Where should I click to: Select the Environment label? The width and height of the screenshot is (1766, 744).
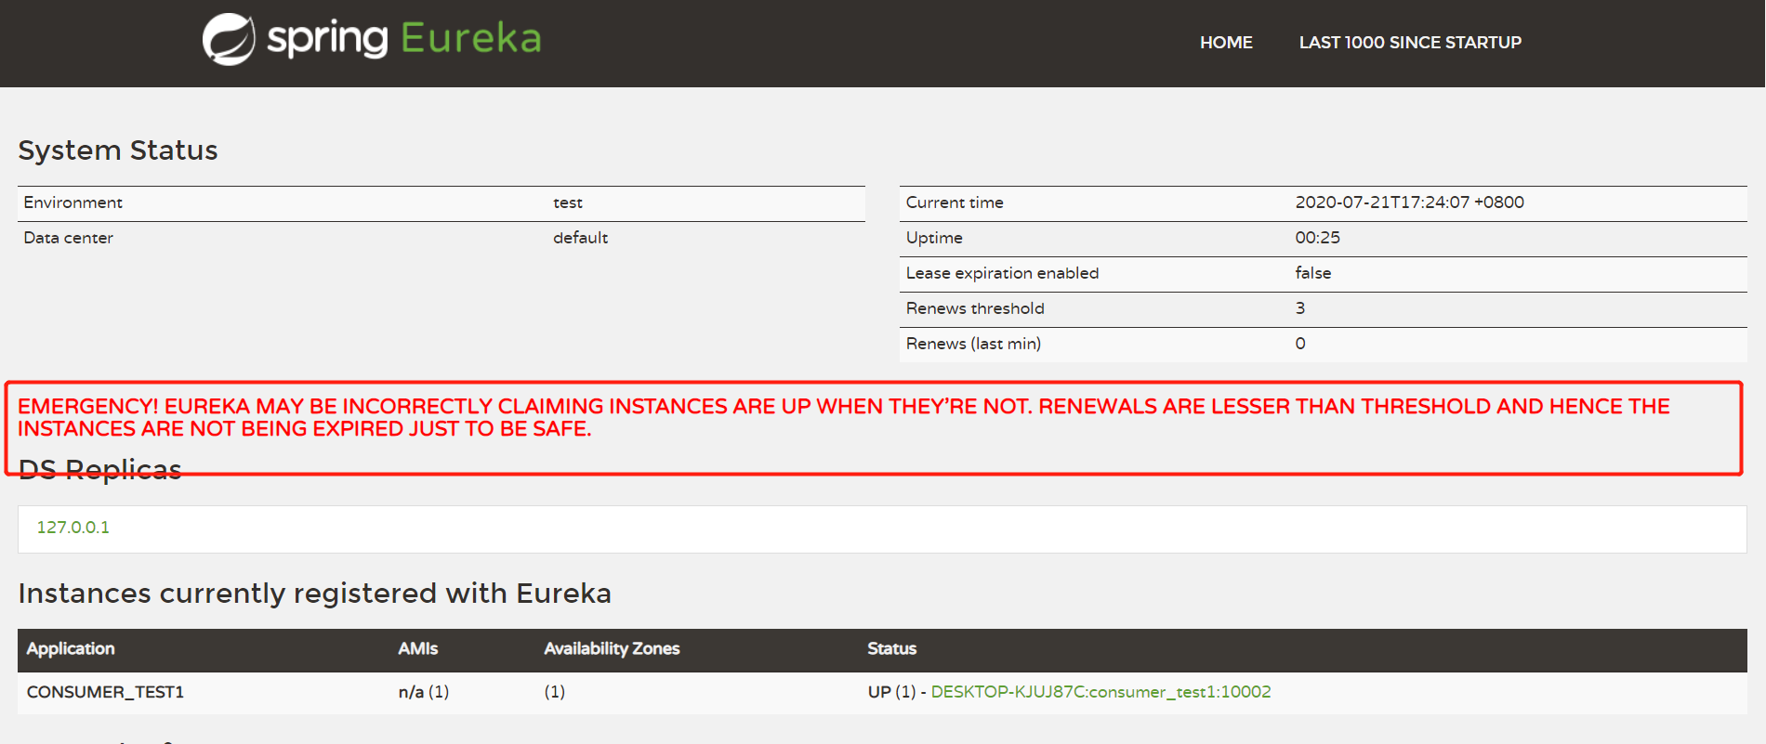coord(72,202)
